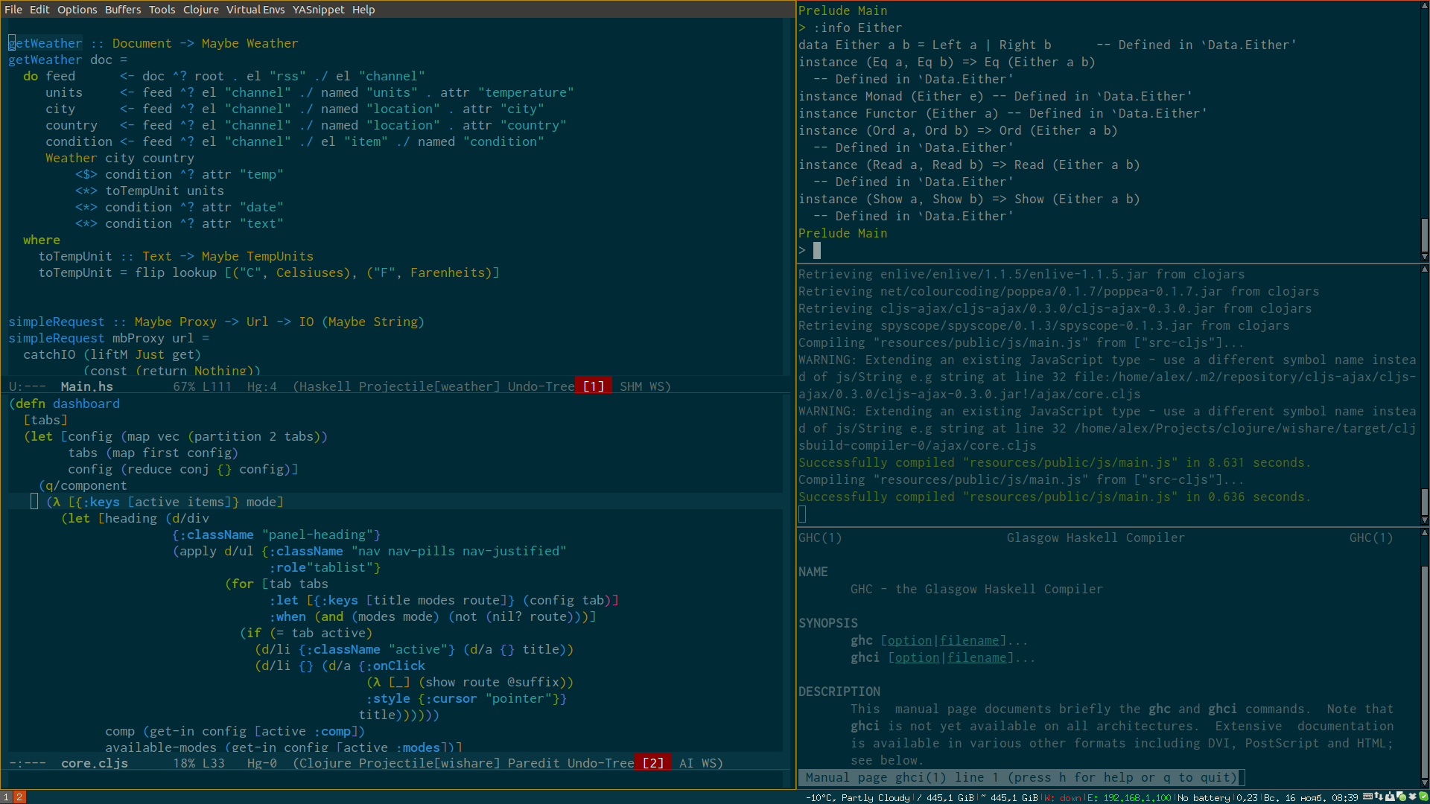
Task: Click the Paredit minor mode indicator
Action: pos(533,763)
